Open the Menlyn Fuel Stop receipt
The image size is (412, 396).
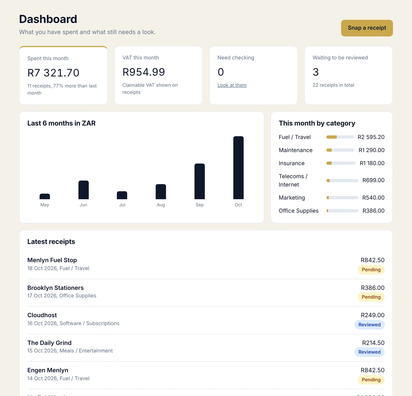pos(206,265)
